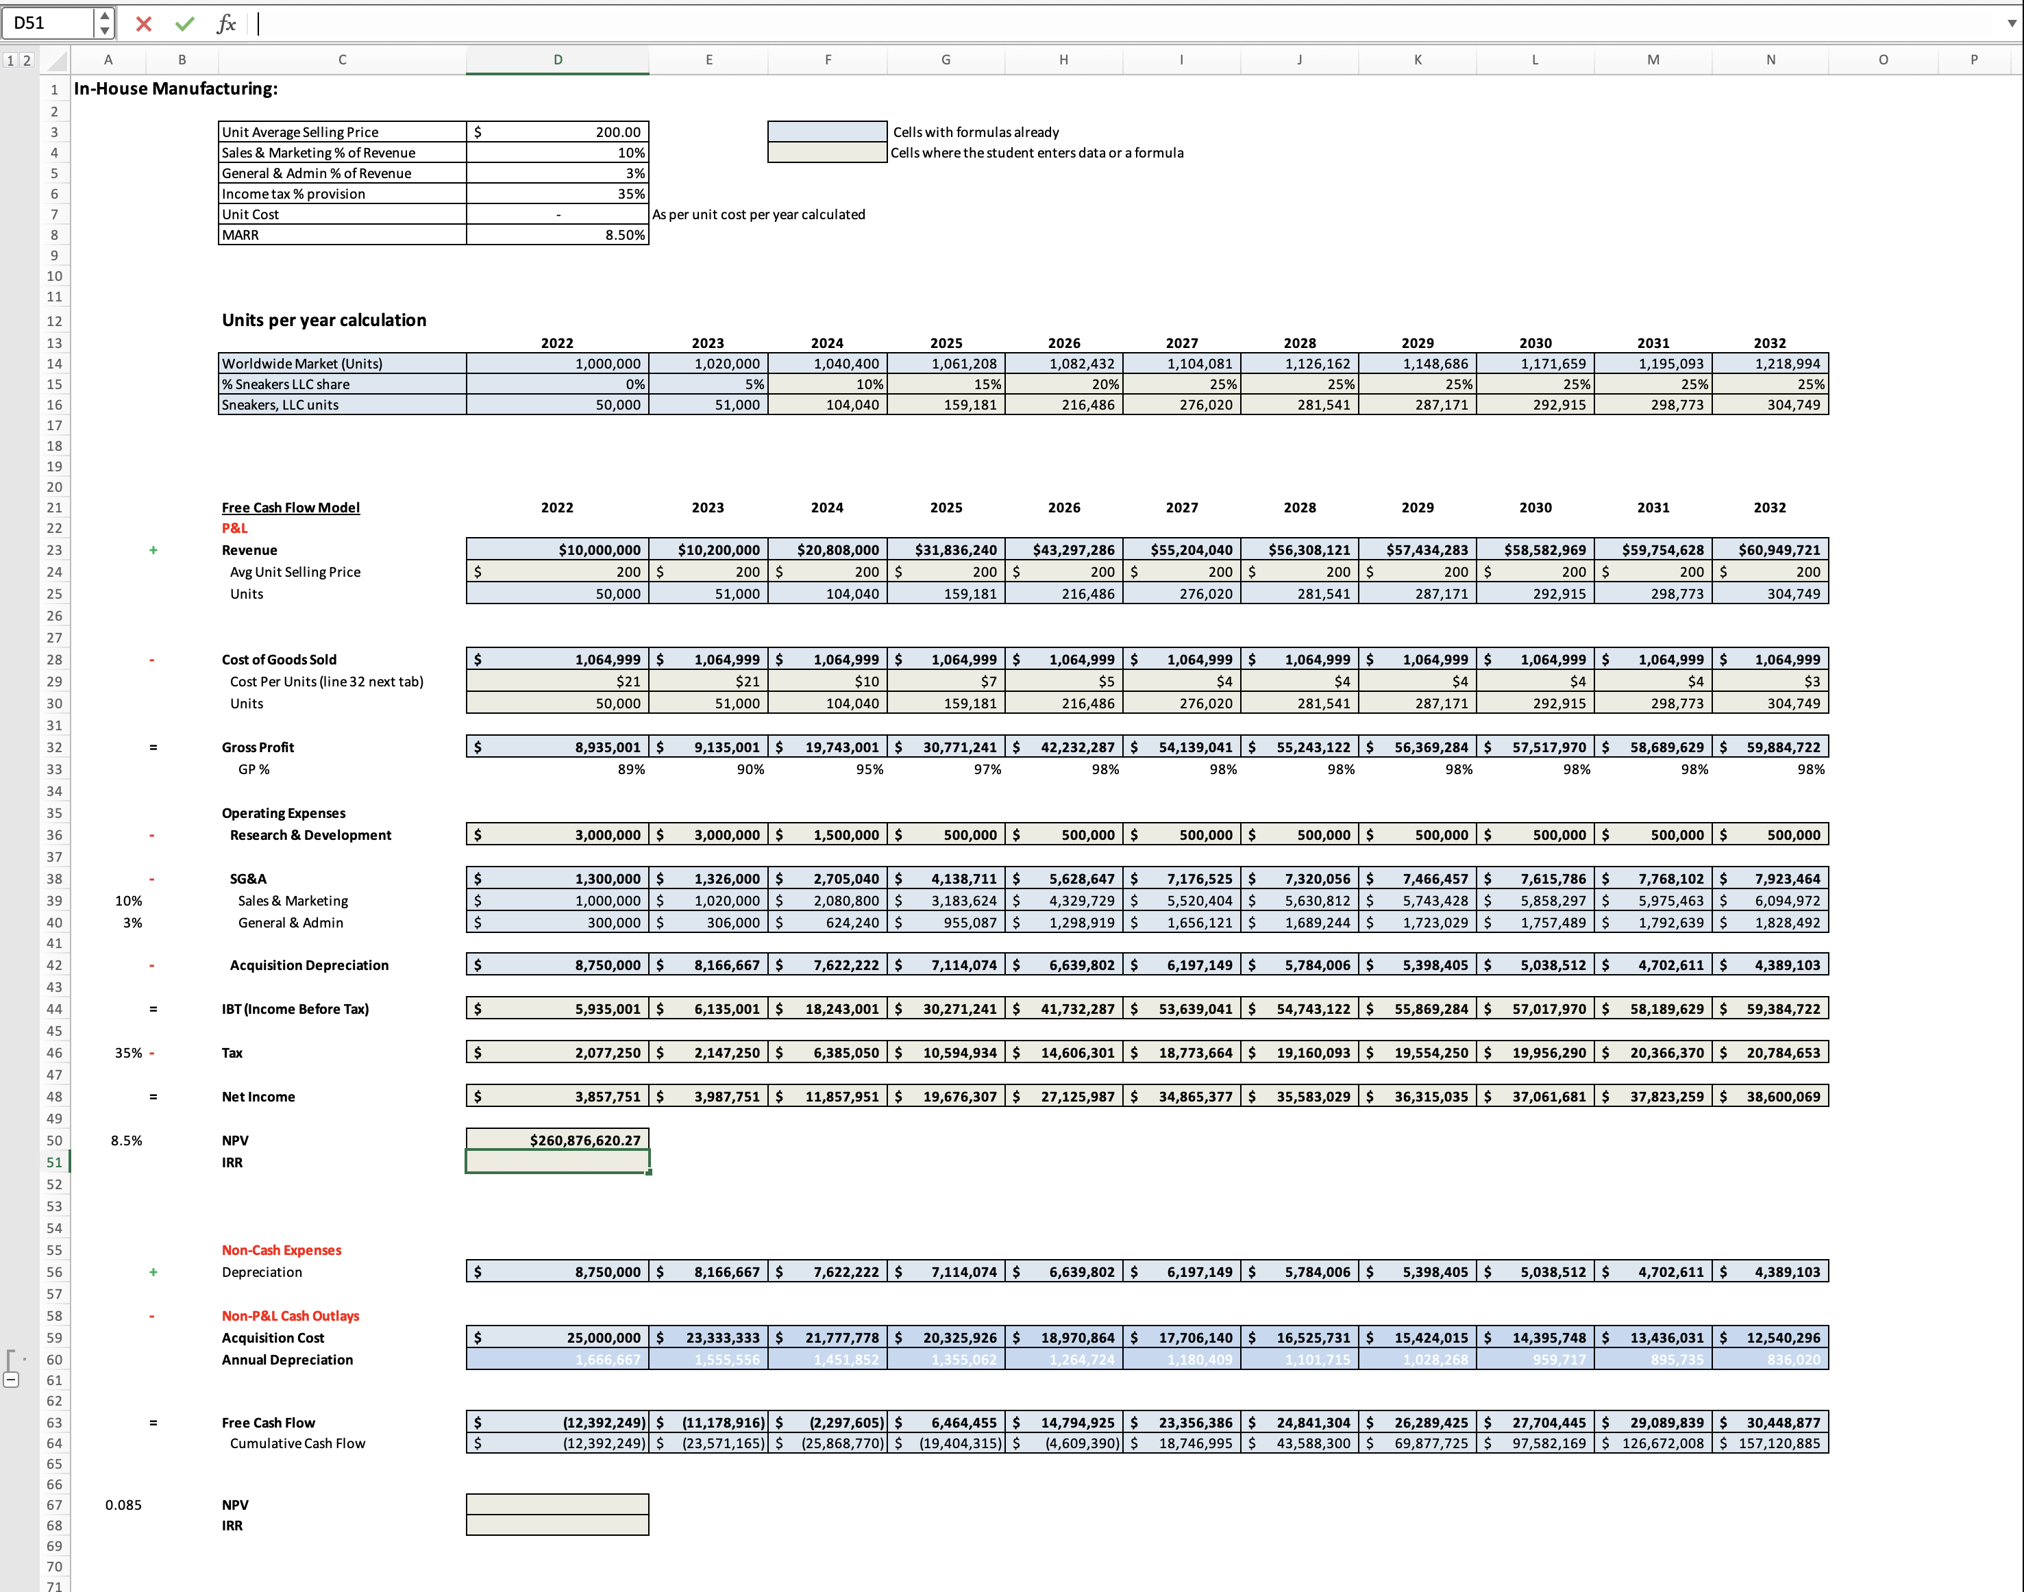Select all cells with the corner triangle button
This screenshot has height=1592, width=2024.
(x=55, y=60)
